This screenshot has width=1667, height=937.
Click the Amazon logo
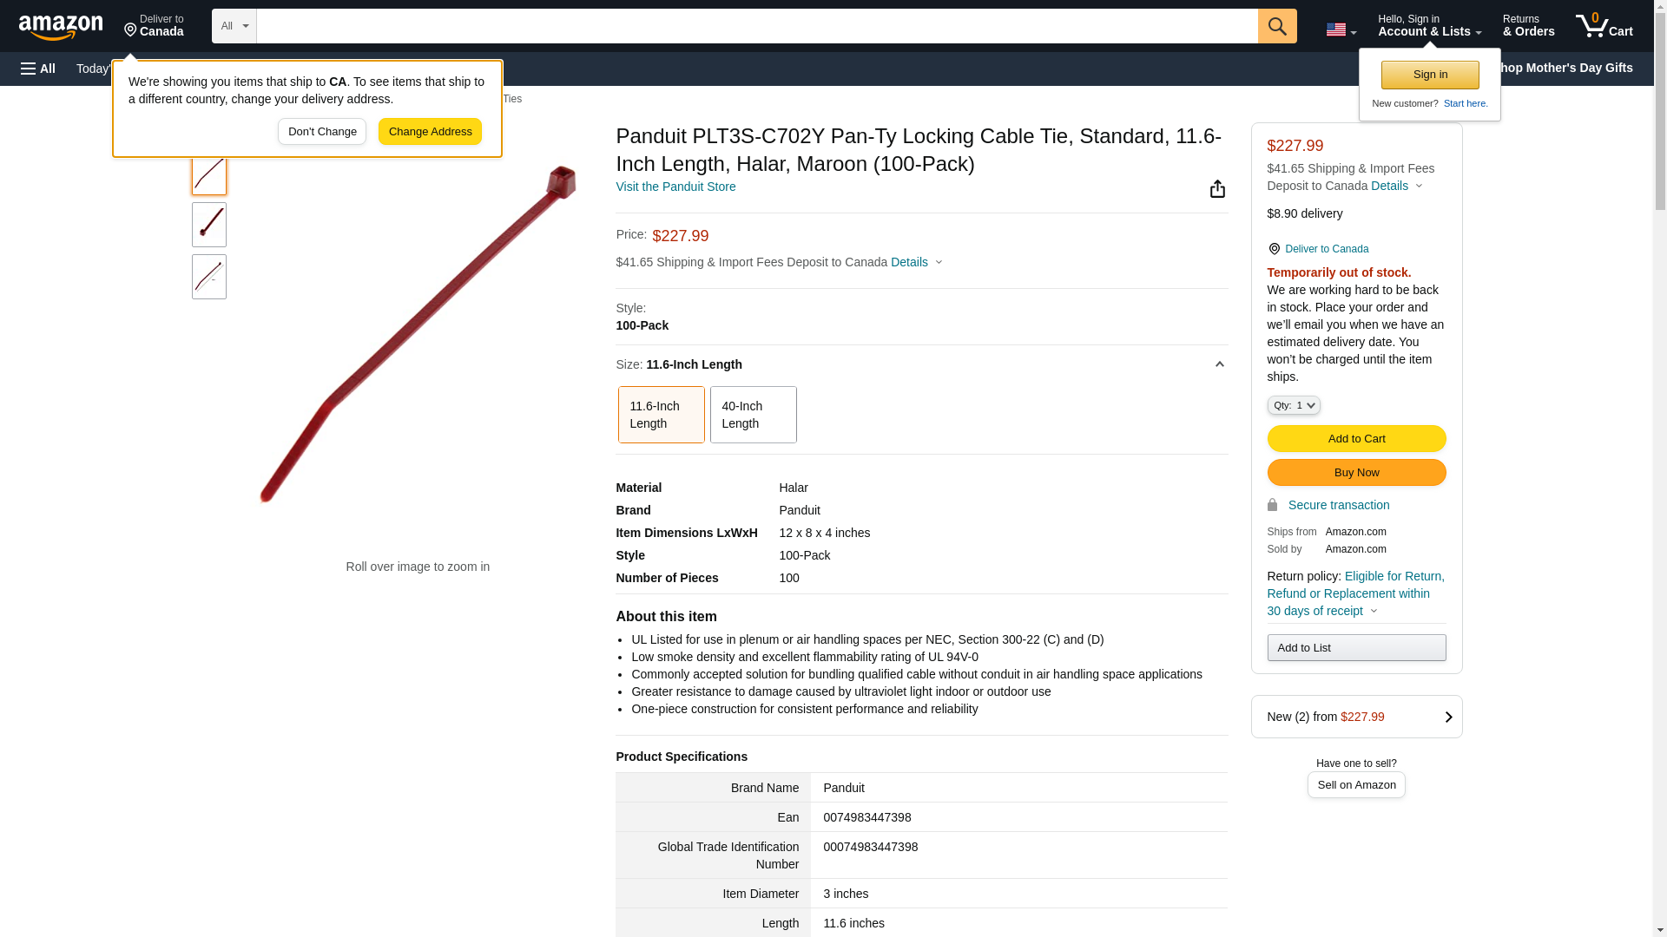(61, 28)
